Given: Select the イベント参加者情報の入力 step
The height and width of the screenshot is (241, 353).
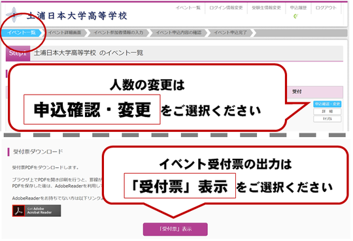Looking at the screenshot, I should coord(118,33).
